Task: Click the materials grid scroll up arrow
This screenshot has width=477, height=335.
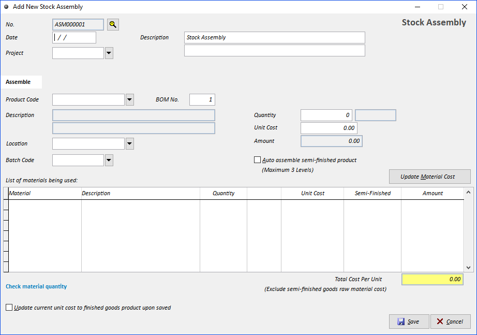Action: coord(469,192)
